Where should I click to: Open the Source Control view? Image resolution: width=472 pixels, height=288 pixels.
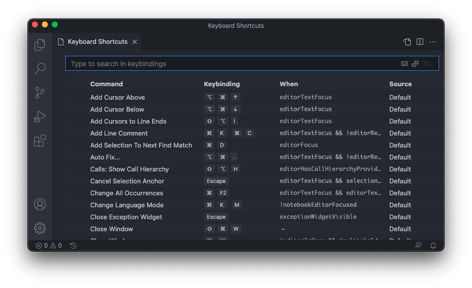(40, 92)
